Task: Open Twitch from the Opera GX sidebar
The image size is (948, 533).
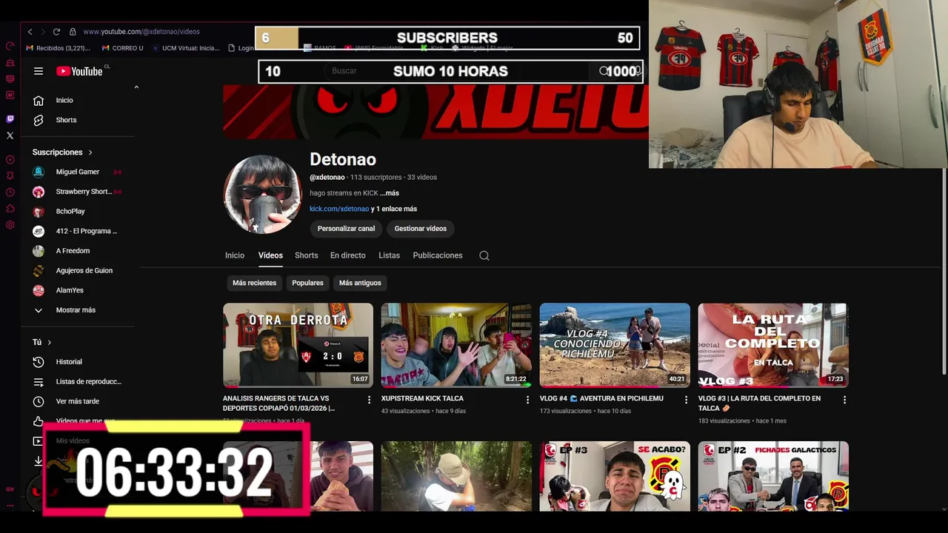Action: (10, 118)
